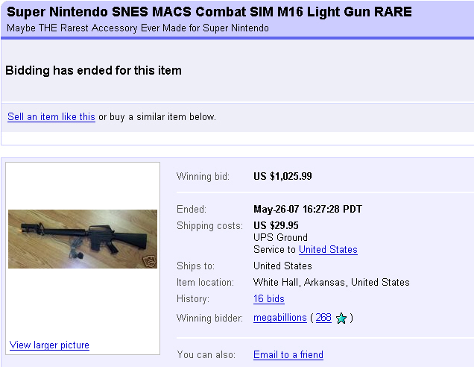Image resolution: width=474 pixels, height=367 pixels.
Task: Click the 'Bidding has ended for this item' heading
Action: pyautogui.click(x=93, y=71)
